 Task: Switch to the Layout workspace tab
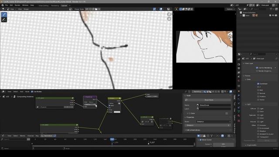tap(64, 6)
